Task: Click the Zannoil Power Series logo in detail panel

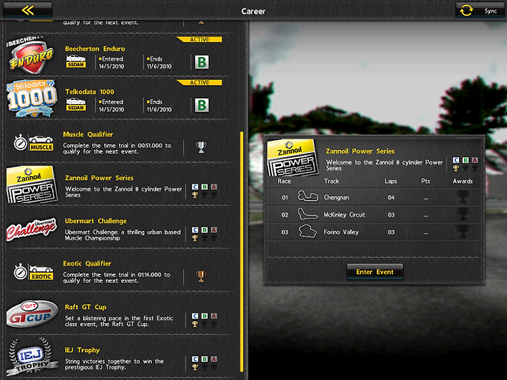Action: [293, 158]
